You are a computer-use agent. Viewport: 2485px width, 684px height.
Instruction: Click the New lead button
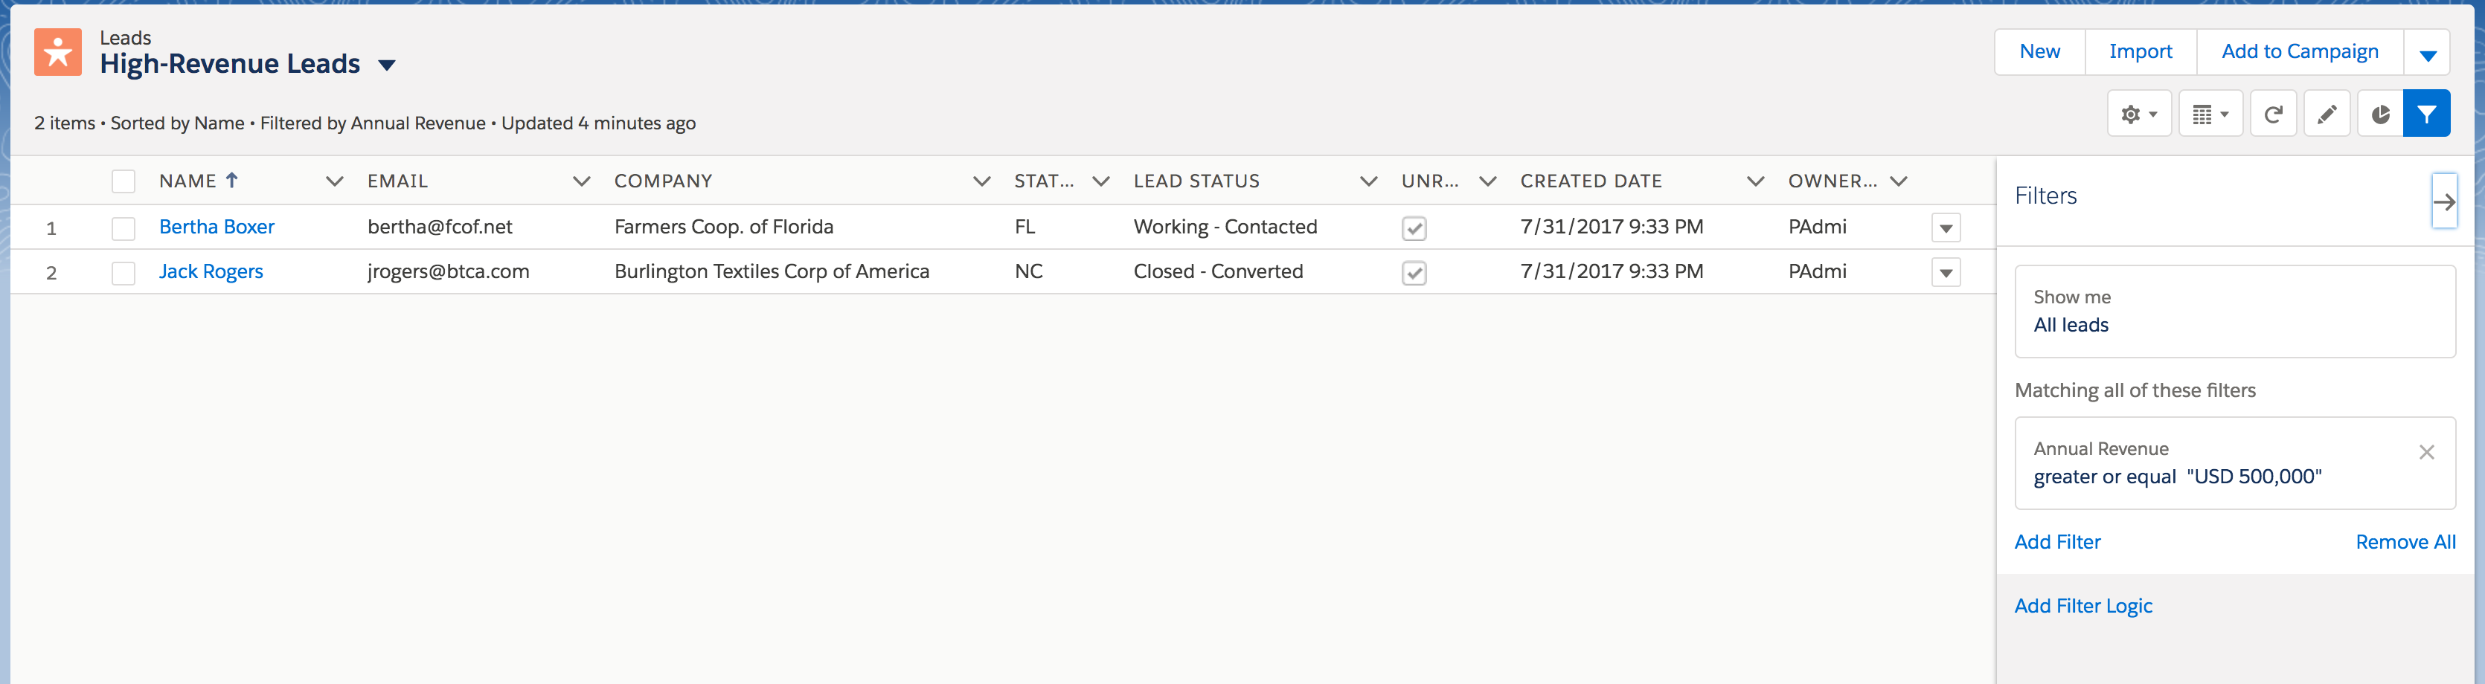pyautogui.click(x=2039, y=52)
